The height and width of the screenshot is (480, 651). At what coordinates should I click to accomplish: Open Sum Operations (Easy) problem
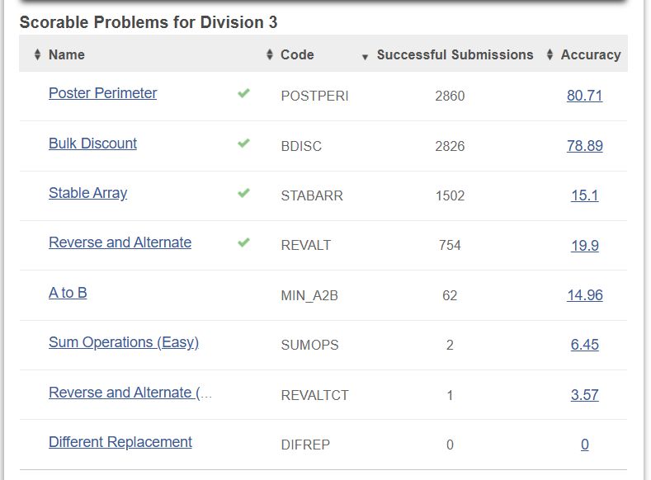124,342
